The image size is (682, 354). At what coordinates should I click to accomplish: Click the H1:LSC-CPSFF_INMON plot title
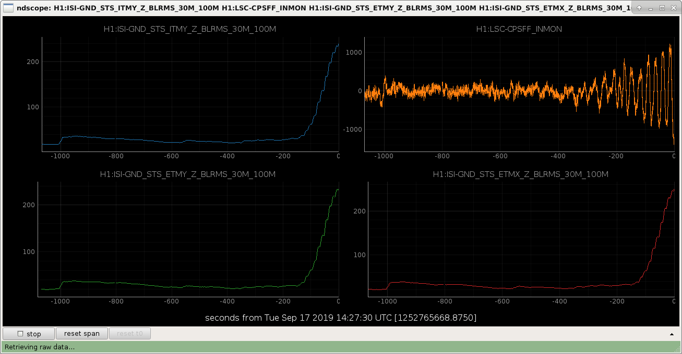[x=519, y=29]
